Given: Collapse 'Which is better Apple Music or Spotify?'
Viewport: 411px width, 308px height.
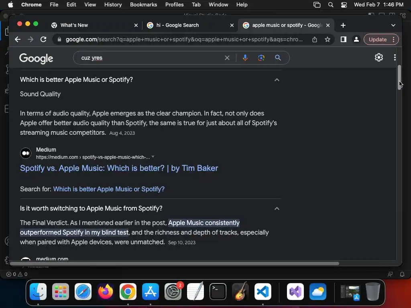Looking at the screenshot, I should tap(277, 80).
